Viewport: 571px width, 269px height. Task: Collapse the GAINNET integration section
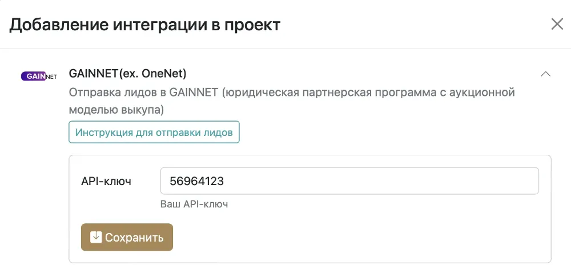coord(545,74)
